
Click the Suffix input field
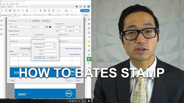pyautogui.click(x=49, y=54)
